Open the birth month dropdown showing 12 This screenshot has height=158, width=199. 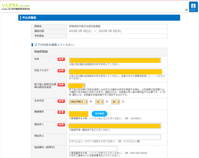tap(100, 102)
